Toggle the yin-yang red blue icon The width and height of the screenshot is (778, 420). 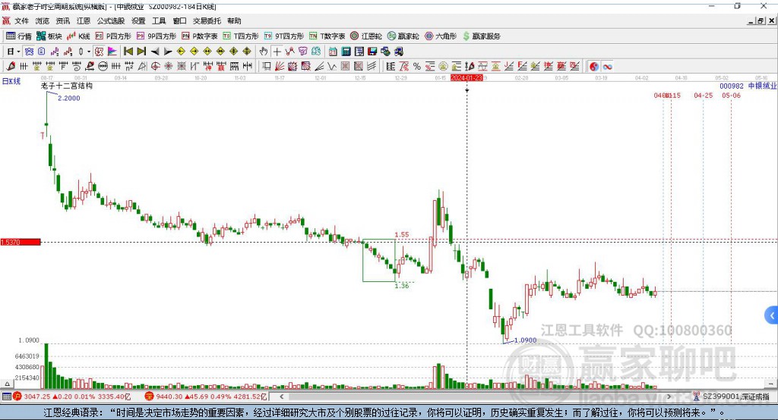[594, 67]
